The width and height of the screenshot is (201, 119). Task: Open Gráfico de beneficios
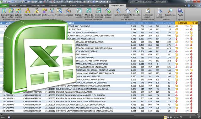click(x=99, y=13)
